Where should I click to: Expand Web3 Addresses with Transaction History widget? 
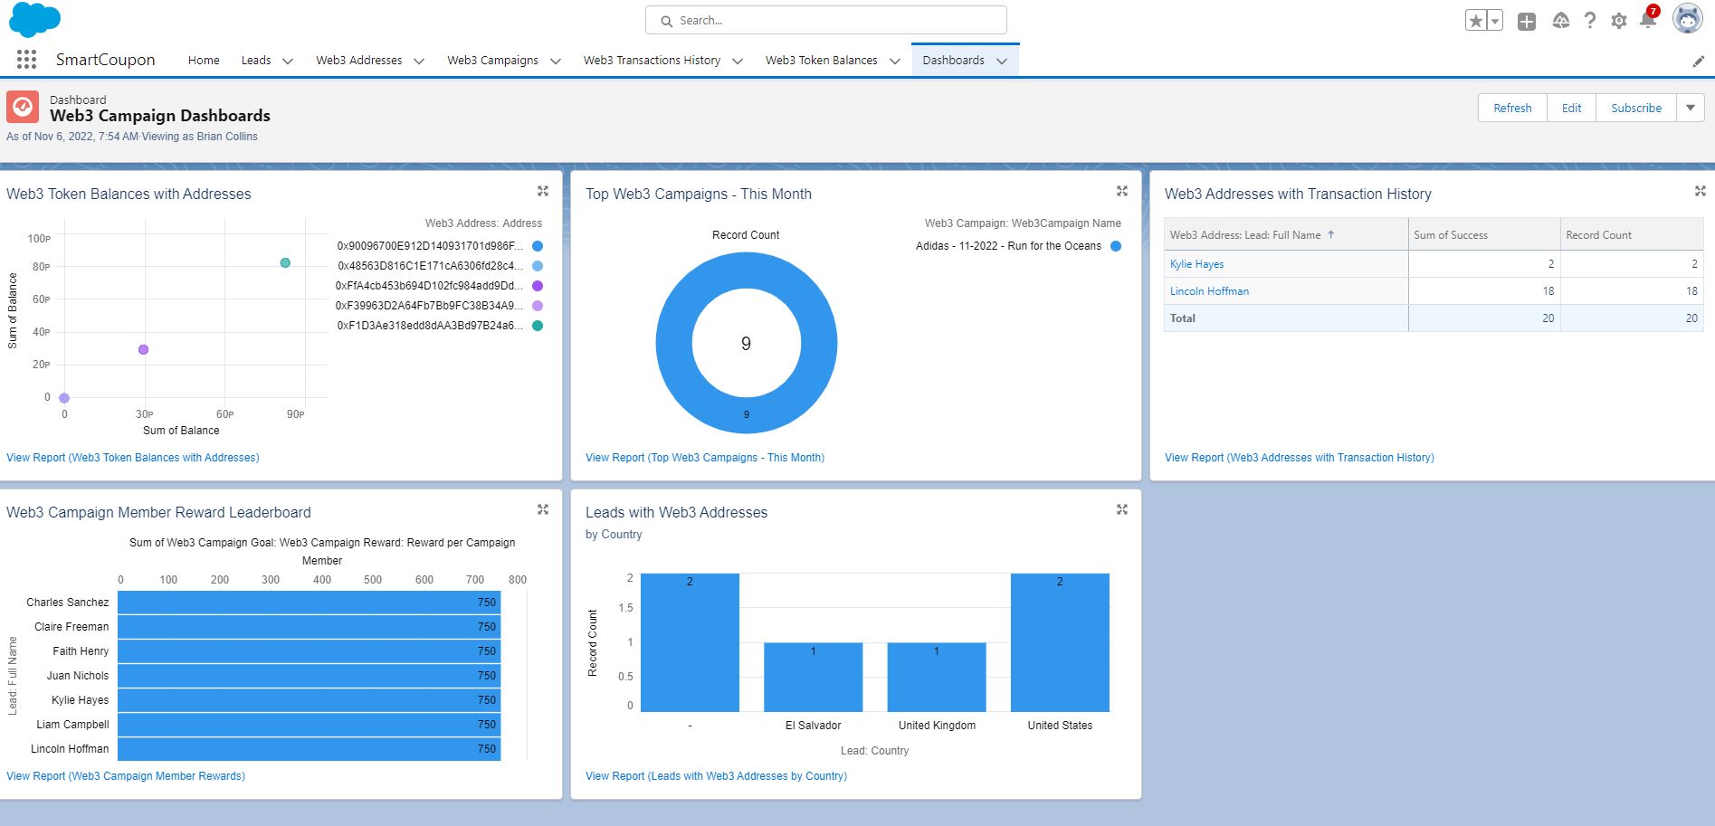[1701, 191]
